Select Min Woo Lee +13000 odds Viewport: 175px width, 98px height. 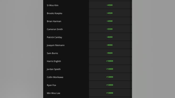110,93
